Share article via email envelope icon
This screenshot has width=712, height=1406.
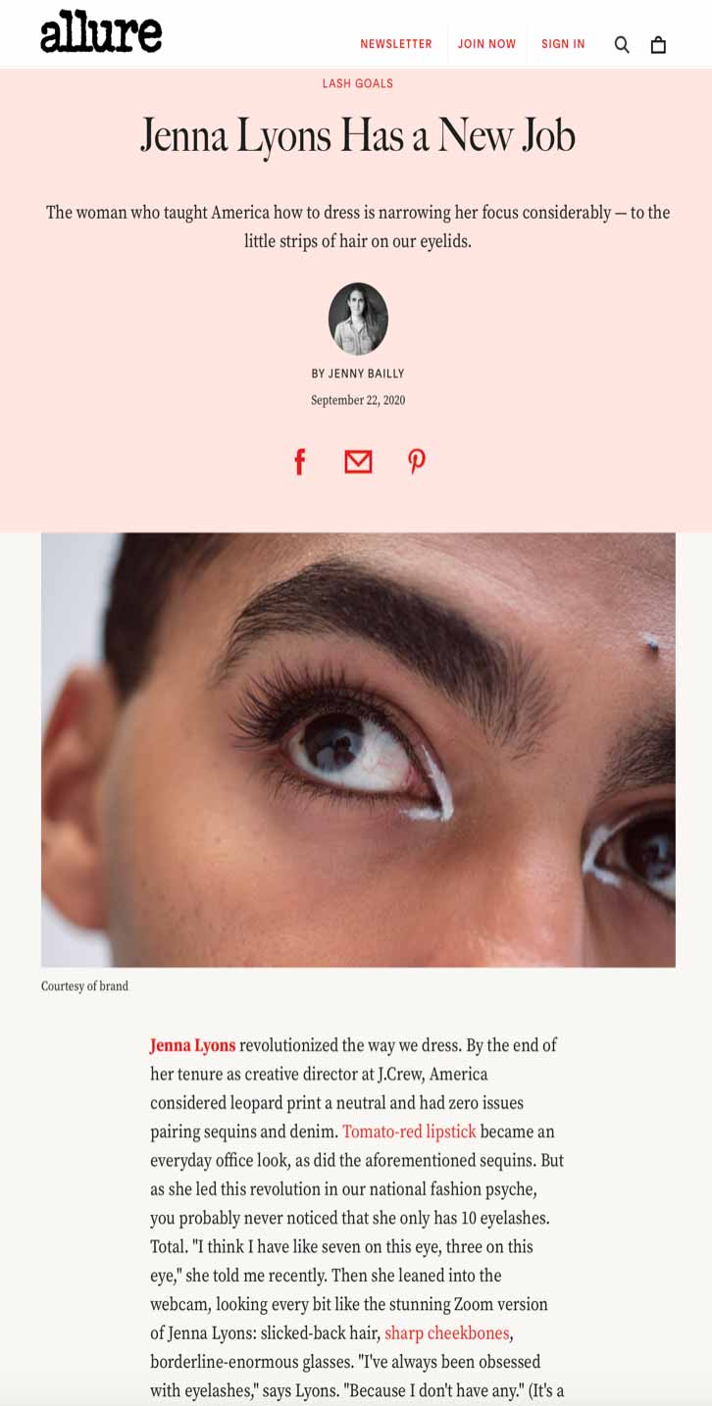tap(358, 461)
